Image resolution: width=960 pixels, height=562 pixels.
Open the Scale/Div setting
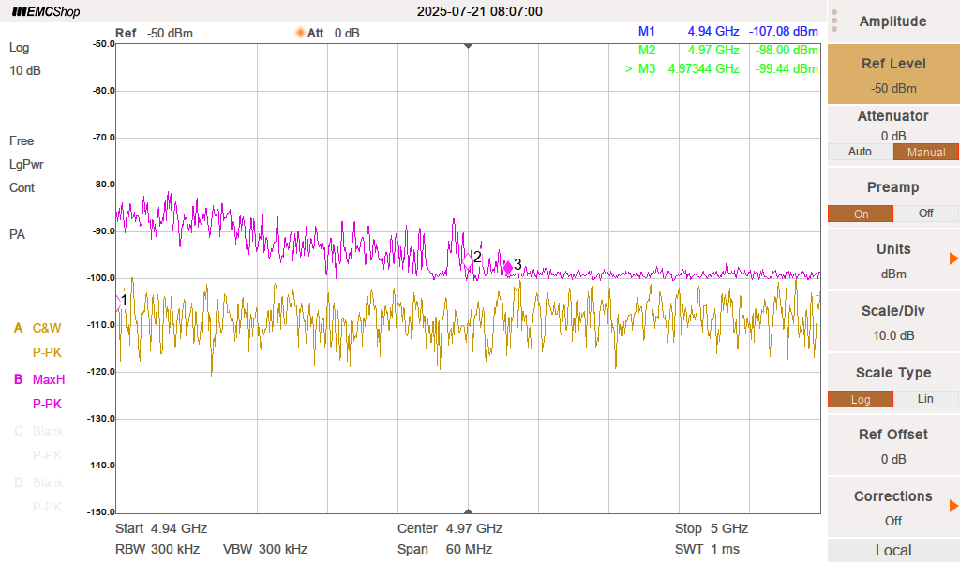coord(892,322)
